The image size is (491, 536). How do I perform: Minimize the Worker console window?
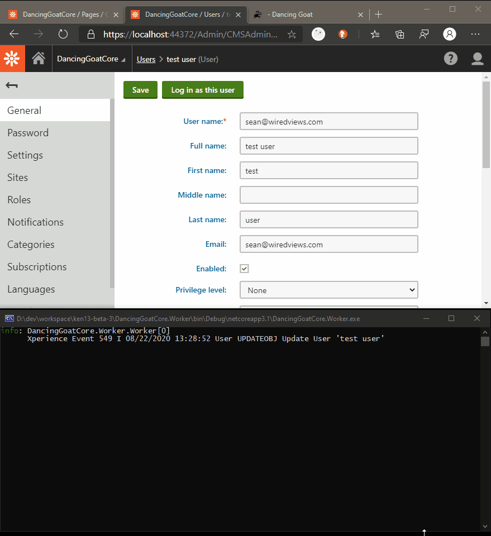426,318
